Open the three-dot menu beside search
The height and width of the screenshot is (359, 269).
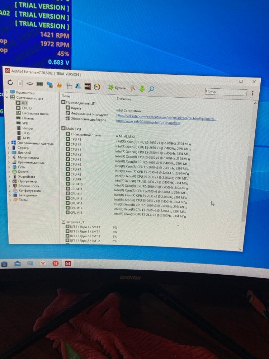tap(253, 93)
